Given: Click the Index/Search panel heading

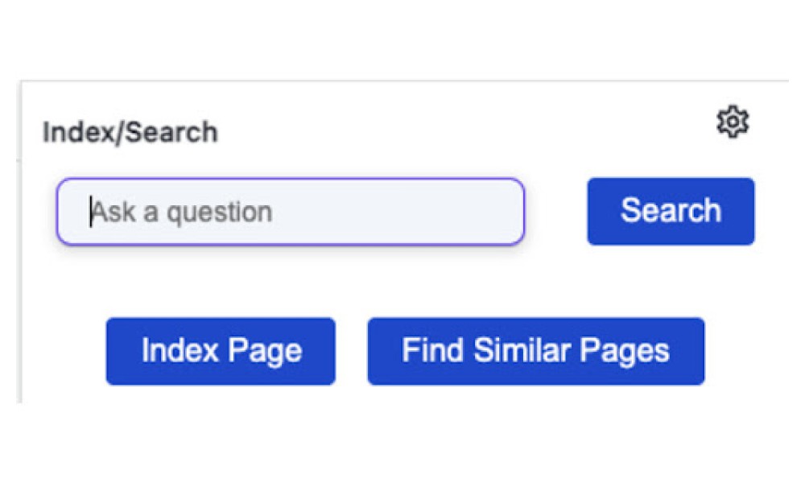Looking at the screenshot, I should pos(130,133).
